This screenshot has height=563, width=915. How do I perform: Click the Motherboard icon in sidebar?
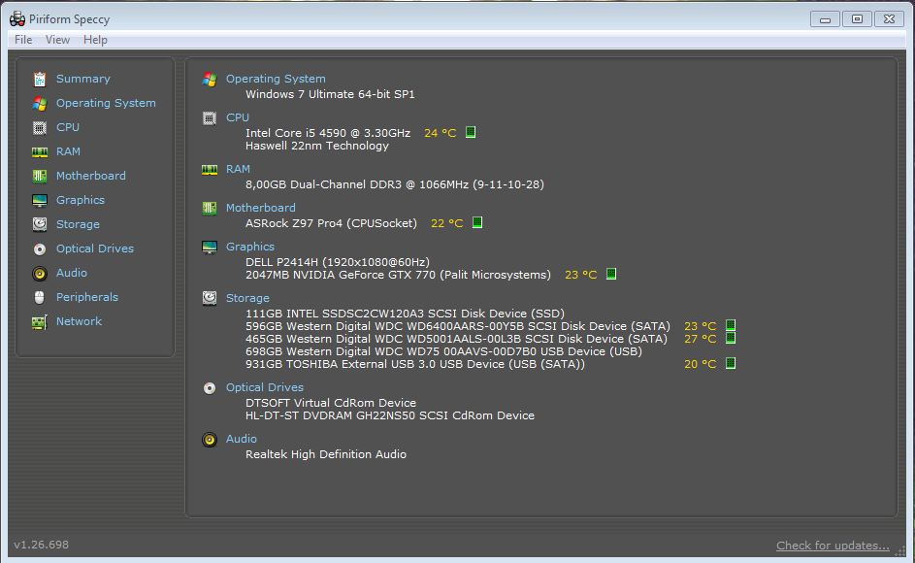tap(39, 177)
